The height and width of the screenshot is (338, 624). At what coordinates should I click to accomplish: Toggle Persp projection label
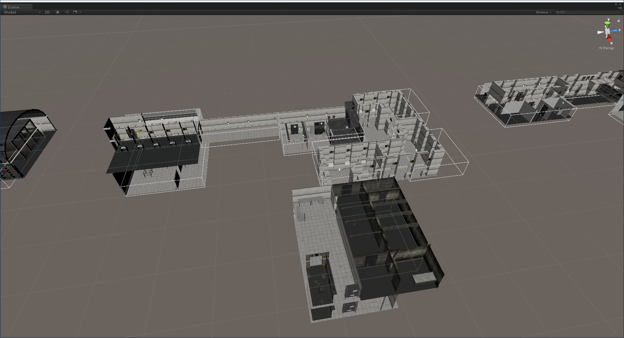coord(606,48)
